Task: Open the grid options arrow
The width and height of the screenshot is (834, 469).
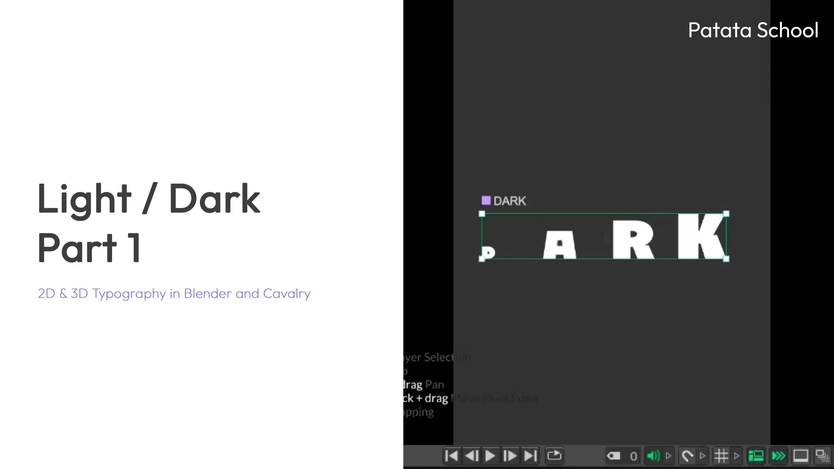Action: point(737,456)
